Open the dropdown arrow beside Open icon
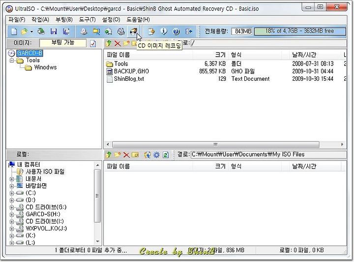 click(x=31, y=32)
